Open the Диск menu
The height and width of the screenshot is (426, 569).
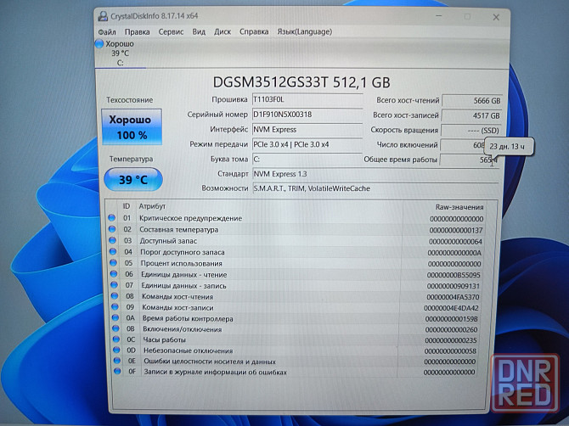[223, 31]
